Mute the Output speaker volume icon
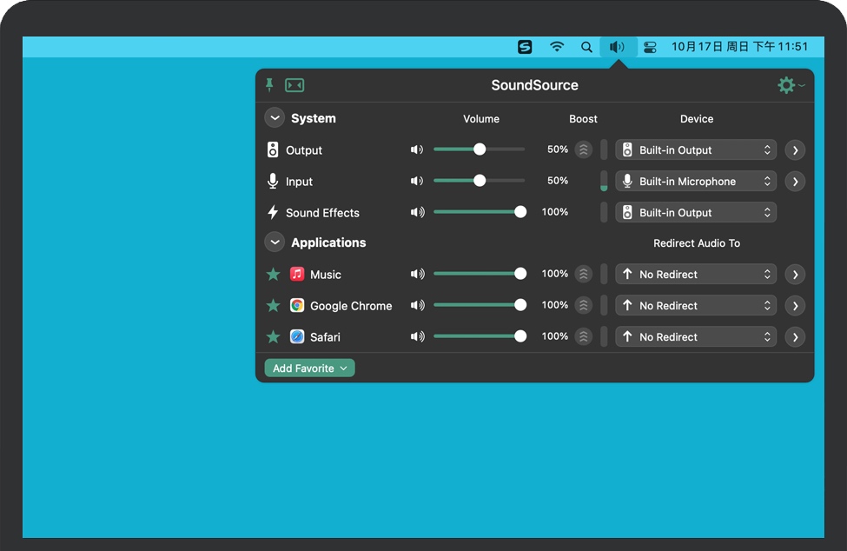 [417, 149]
